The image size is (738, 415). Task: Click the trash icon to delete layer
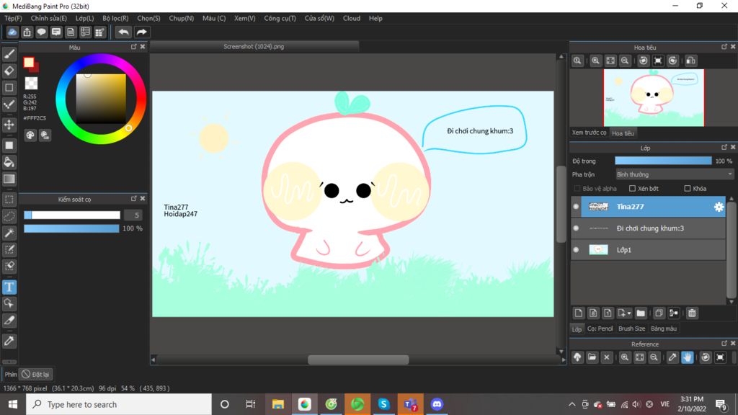[x=691, y=313]
